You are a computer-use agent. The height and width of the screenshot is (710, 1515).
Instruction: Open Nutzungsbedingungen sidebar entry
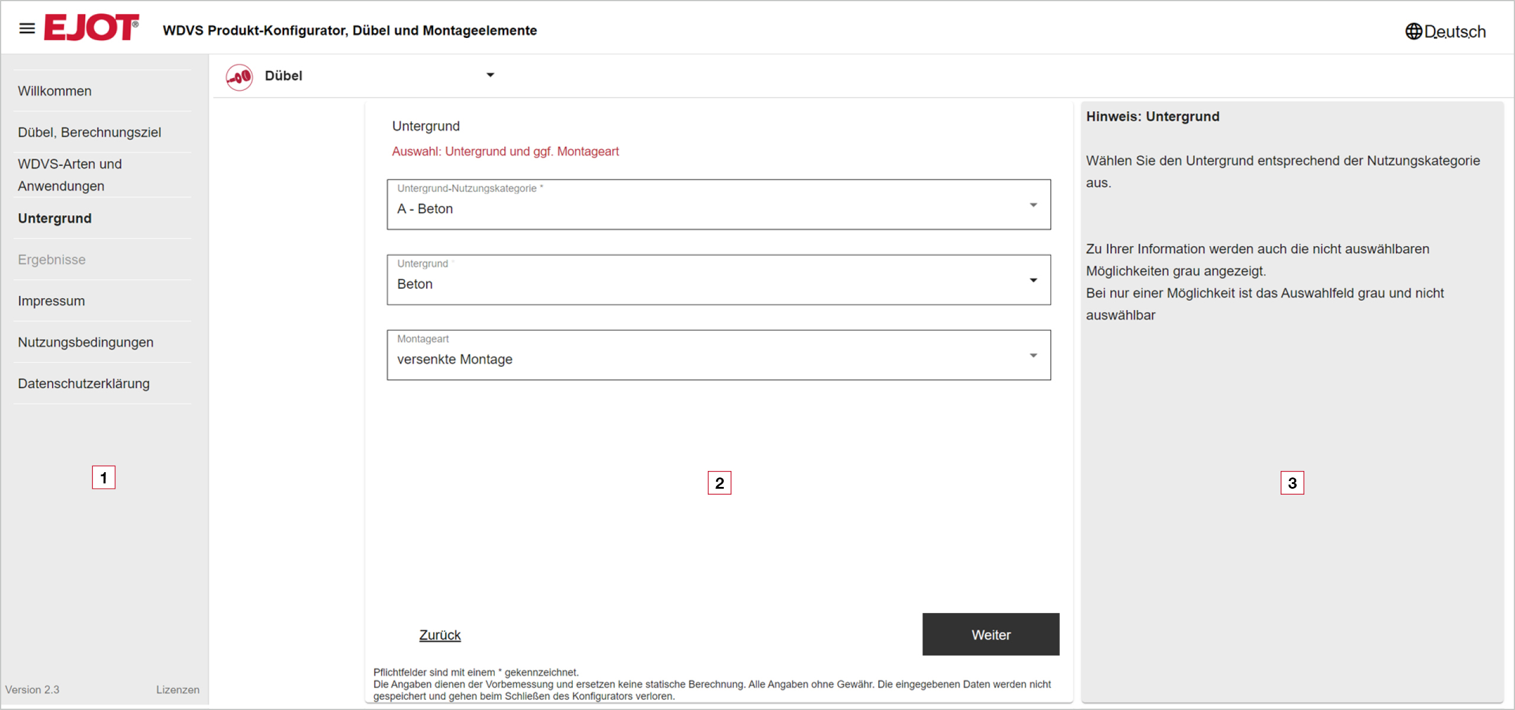click(x=86, y=343)
